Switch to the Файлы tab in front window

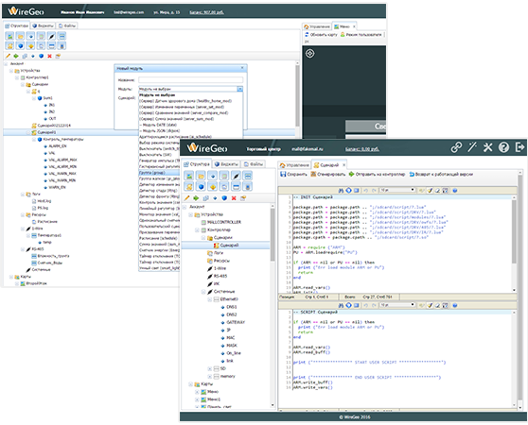click(x=254, y=164)
